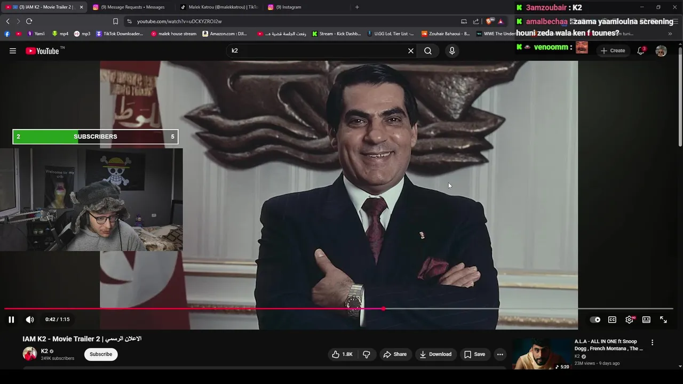Screen dimensions: 683x384
Task: Enter full screen mode
Action: pyautogui.click(x=663, y=319)
